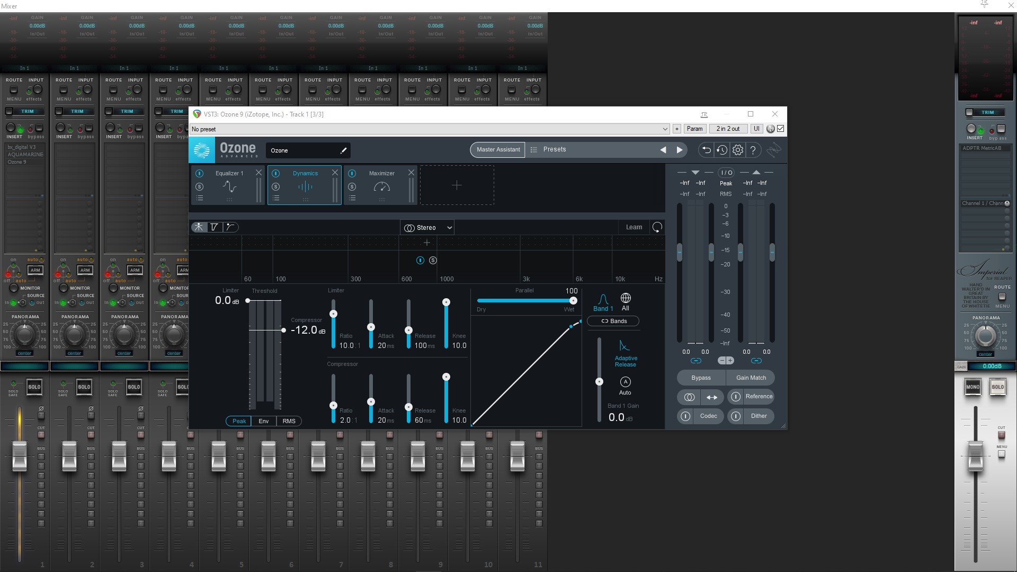This screenshot has width=1017, height=572.
Task: Open the 2 in 2 out routing menu
Action: [x=728, y=129]
